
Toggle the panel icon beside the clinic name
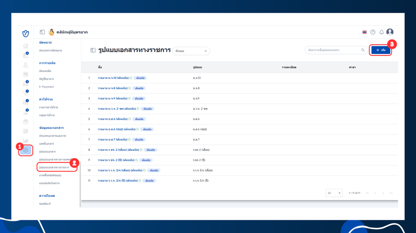point(42,32)
